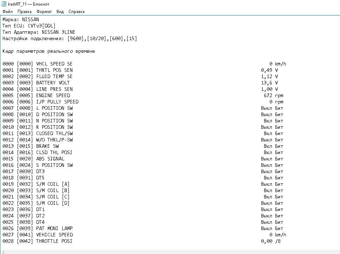Image resolution: width=340 pixels, height=254 pixels.
Task: Place cursor on BRAKE SW line
Action: [x=47, y=146]
